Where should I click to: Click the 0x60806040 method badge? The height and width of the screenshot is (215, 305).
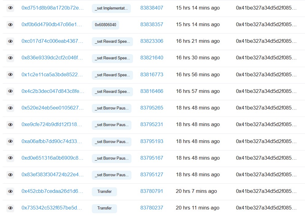point(105,25)
